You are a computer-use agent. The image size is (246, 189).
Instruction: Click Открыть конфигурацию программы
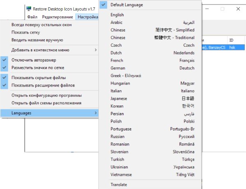point(46,95)
